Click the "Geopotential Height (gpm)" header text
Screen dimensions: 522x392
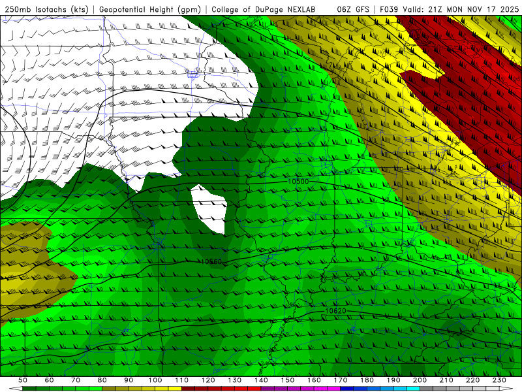click(x=150, y=10)
